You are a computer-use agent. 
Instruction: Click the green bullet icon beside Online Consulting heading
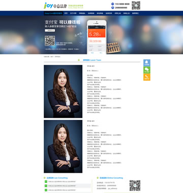[98, 178]
